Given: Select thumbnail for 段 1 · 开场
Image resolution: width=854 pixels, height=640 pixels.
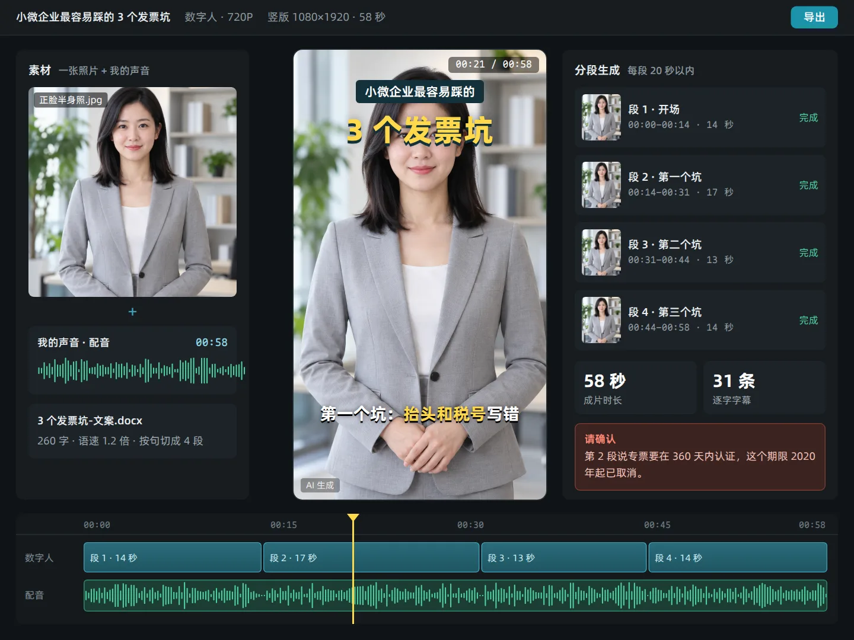Looking at the screenshot, I should [x=601, y=117].
